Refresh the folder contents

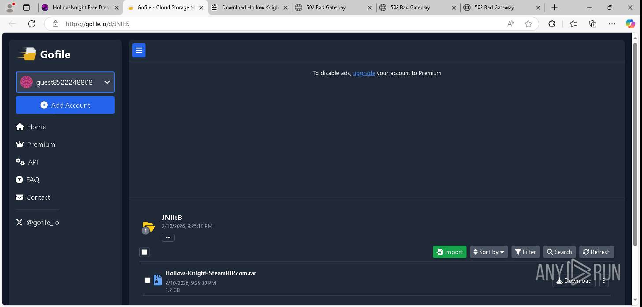point(597,252)
